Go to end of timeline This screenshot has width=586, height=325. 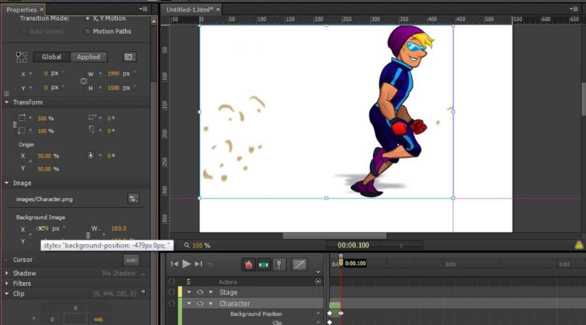pos(199,264)
